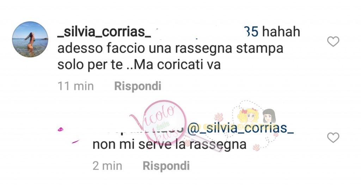Click the 2 min timestamp
This screenshot has width=361, height=185.
coord(107,166)
